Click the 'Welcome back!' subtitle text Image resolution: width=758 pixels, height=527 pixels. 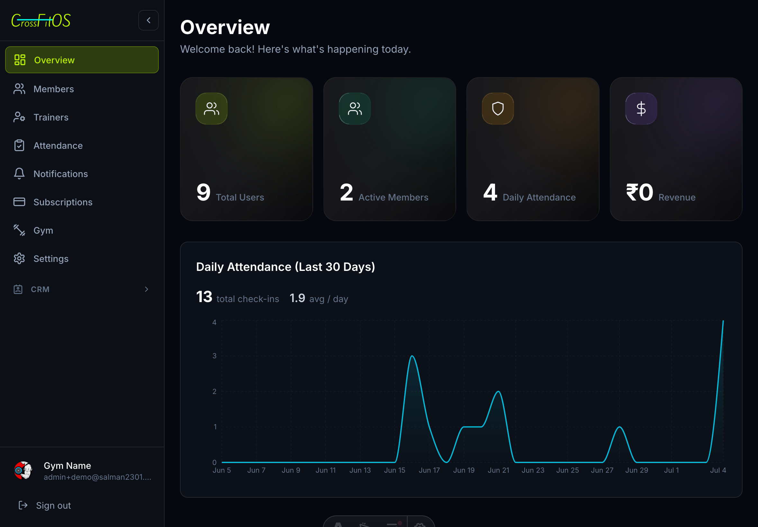[295, 49]
